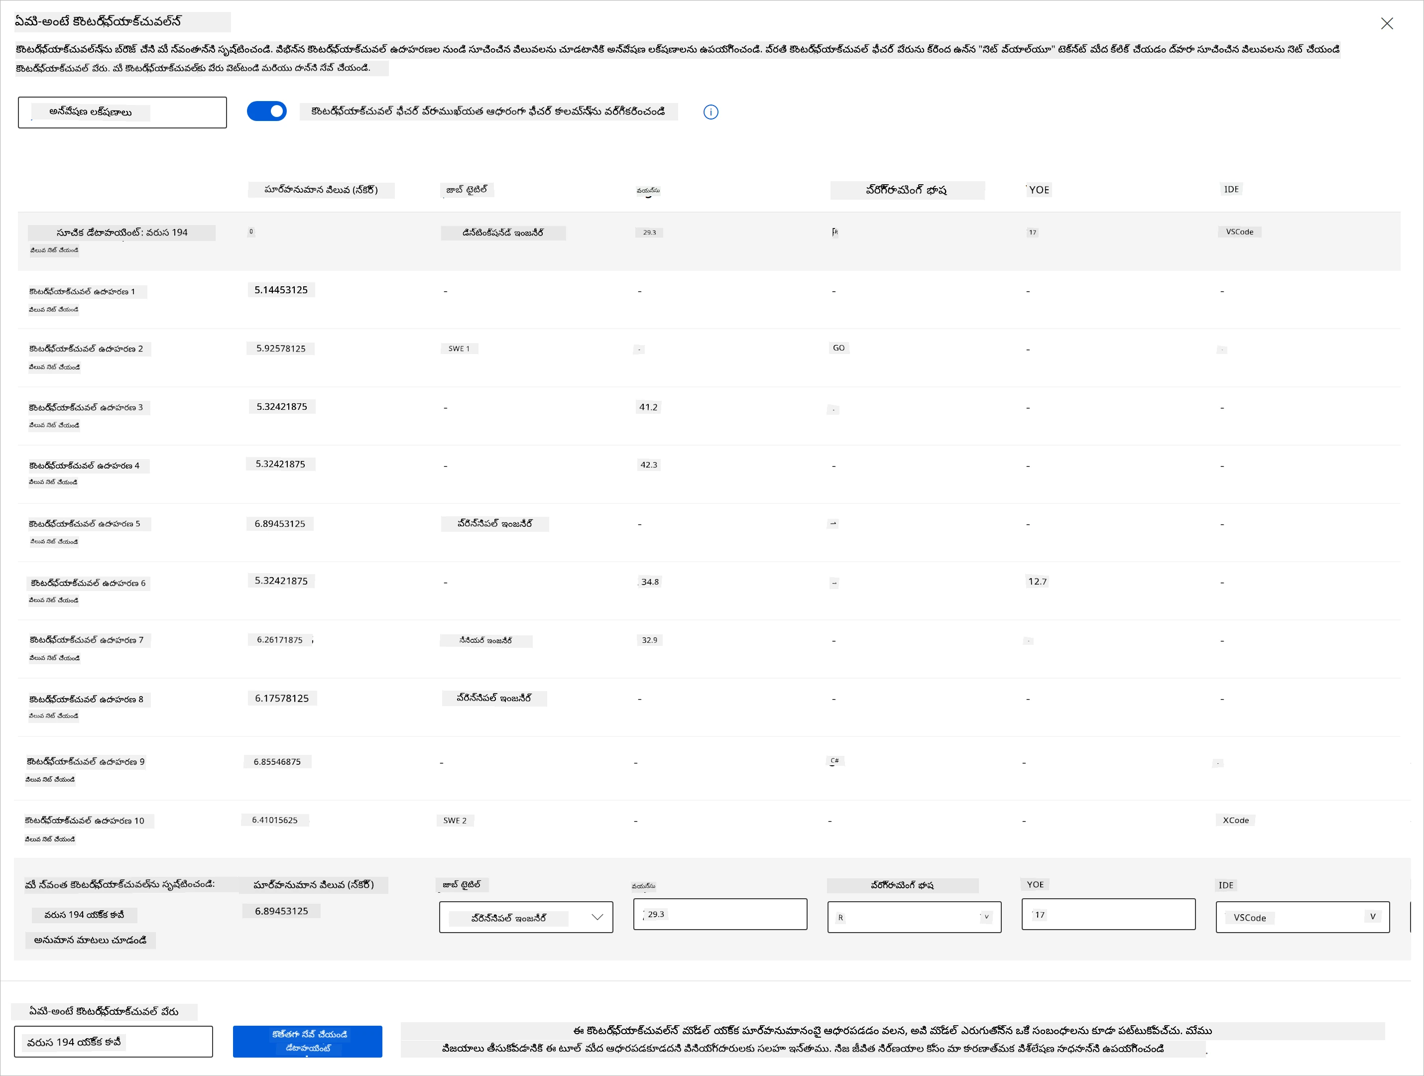Click Set Value link under counterfactual example 10
This screenshot has width=1424, height=1076.
(x=50, y=839)
